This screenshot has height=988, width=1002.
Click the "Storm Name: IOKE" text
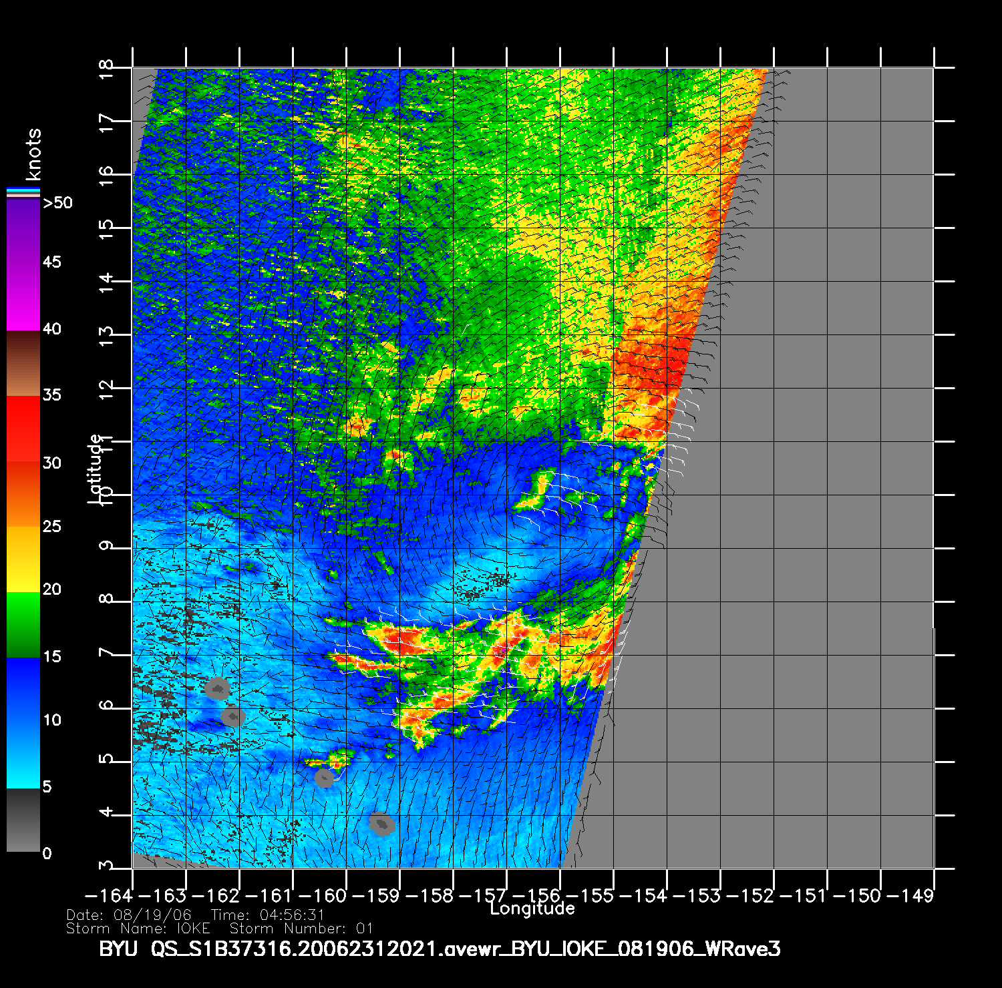138,929
